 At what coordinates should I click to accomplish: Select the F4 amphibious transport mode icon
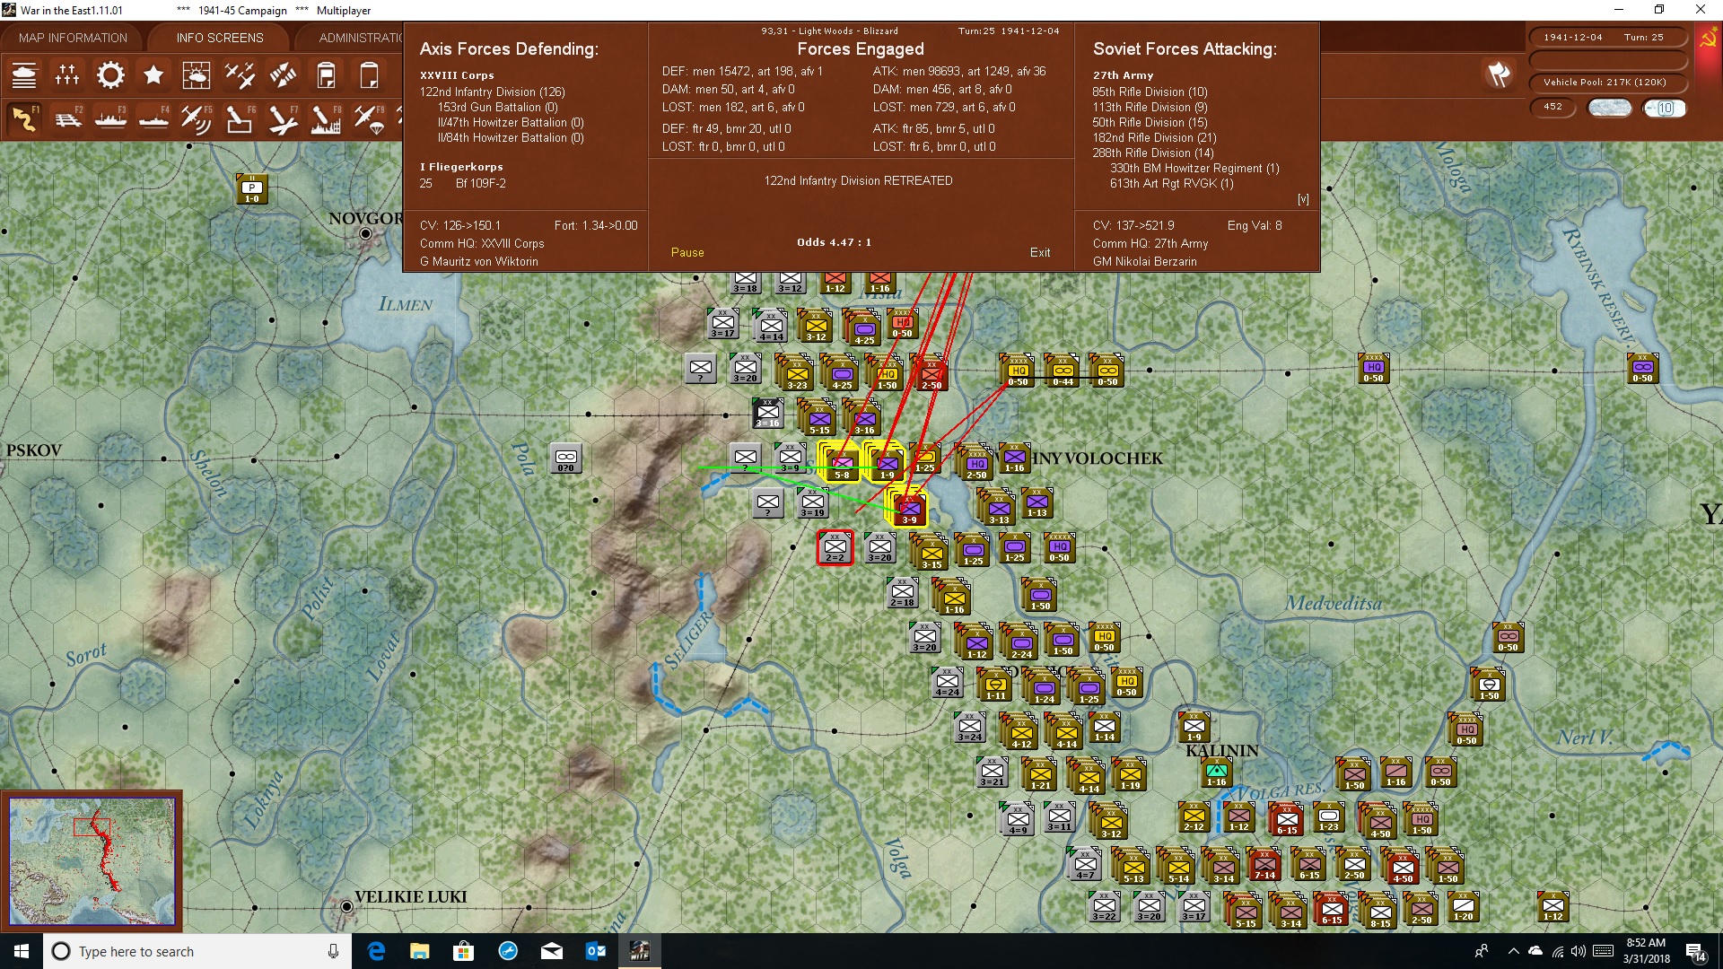153,119
